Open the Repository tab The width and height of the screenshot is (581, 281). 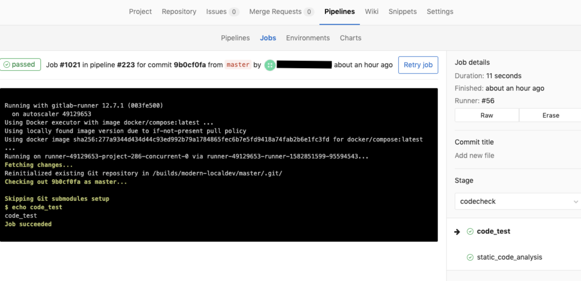(179, 12)
